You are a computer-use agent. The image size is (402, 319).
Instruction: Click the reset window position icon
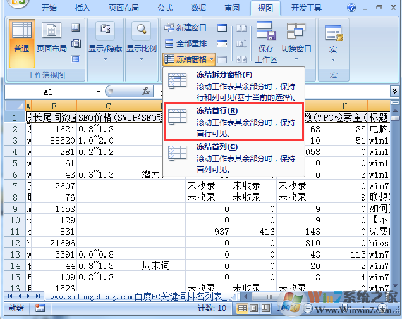[241, 59]
